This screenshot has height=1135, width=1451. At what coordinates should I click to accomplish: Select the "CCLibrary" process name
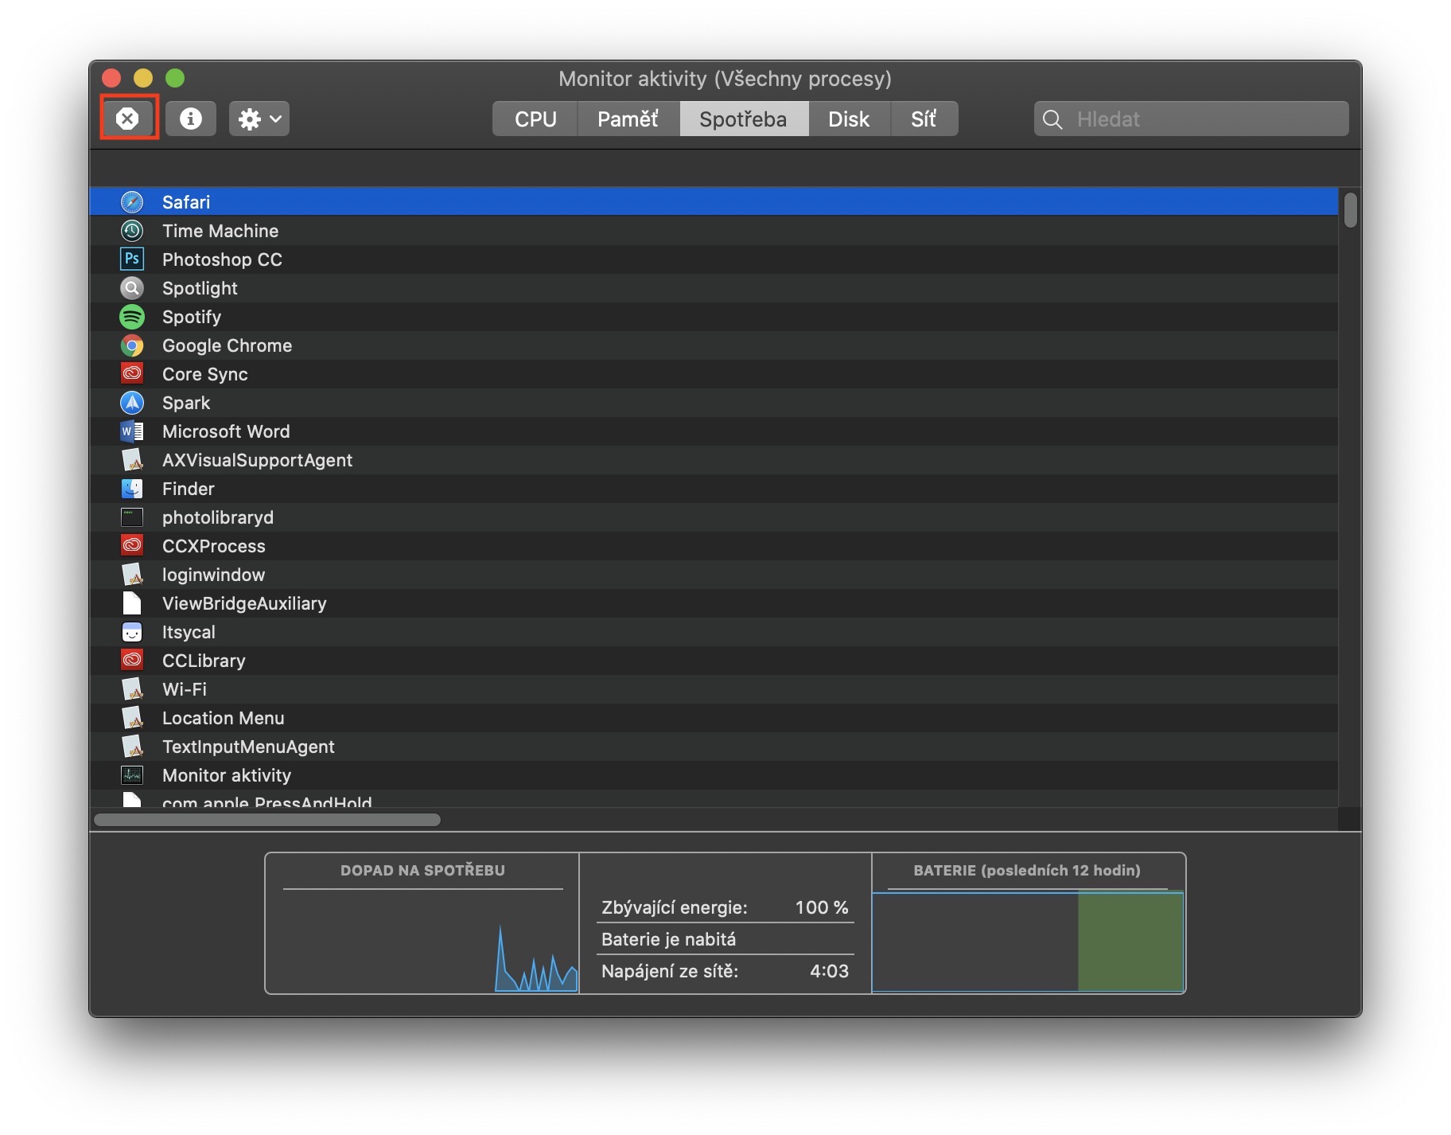[204, 661]
